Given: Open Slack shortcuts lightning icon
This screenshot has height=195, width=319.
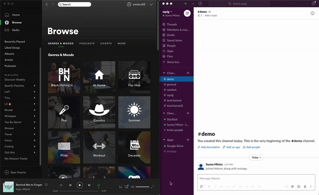Looking at the screenshot, I should click(201, 187).
